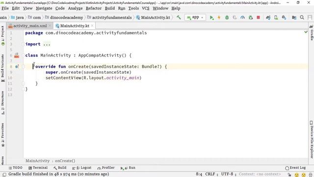Click the green inspection checkmark indicator
Image resolution: width=314 pixels, height=177 pixels.
[x=306, y=32]
